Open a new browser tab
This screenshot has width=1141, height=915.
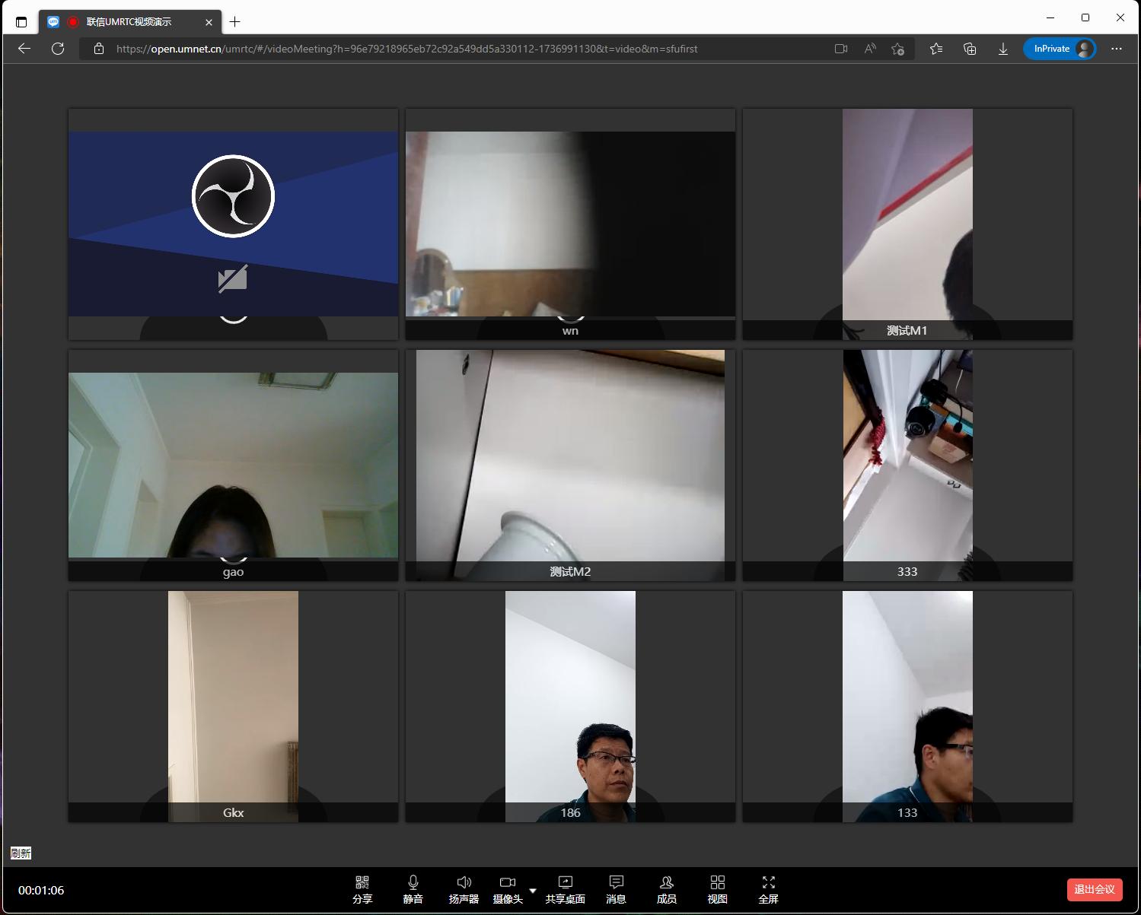pos(234,22)
